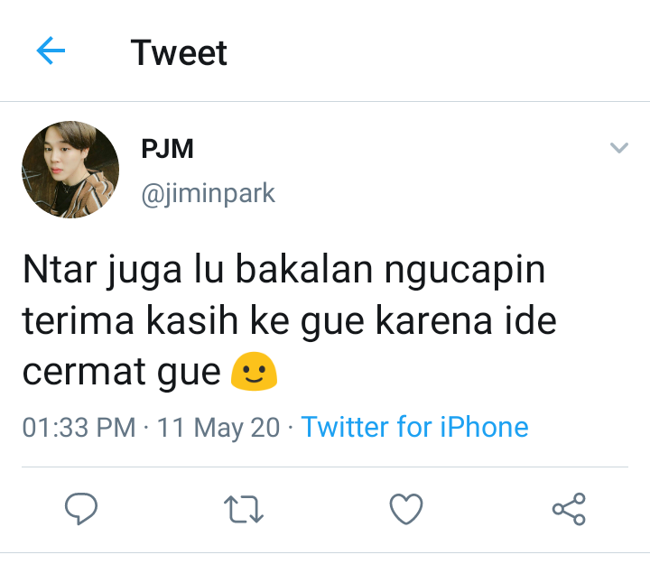
Task: Expand the chevron menu beside PJM
Action: (619, 148)
